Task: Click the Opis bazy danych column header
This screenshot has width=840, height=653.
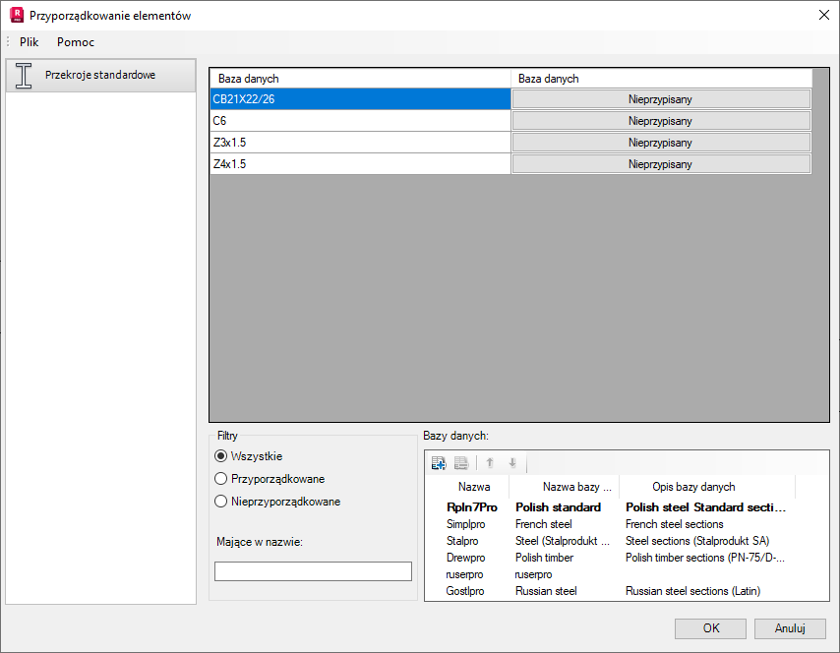Action: [707, 487]
